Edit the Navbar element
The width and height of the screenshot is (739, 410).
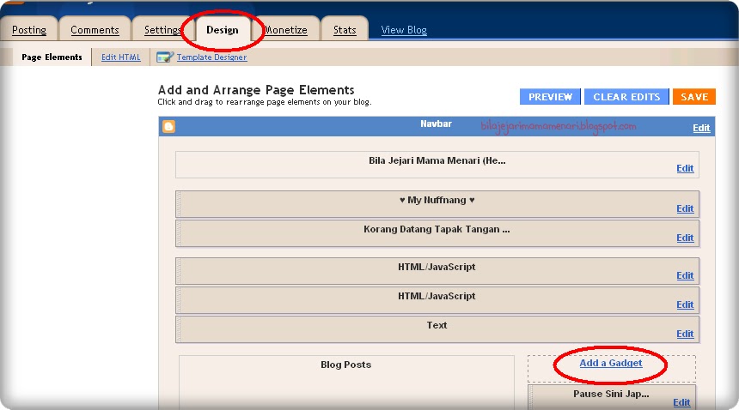(701, 128)
